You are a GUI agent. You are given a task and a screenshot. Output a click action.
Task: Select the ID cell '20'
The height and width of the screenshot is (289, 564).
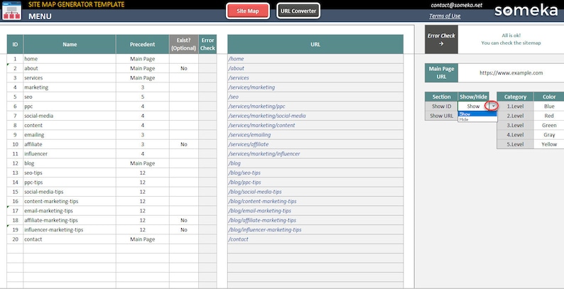click(x=15, y=239)
